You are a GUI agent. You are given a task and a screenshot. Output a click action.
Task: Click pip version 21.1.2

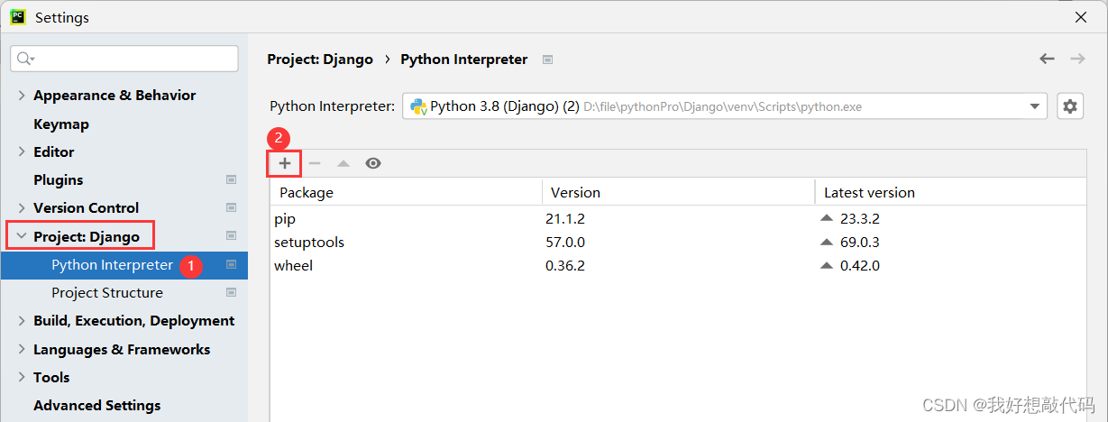click(x=565, y=218)
